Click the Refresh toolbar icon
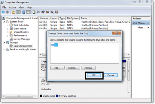 34,12
